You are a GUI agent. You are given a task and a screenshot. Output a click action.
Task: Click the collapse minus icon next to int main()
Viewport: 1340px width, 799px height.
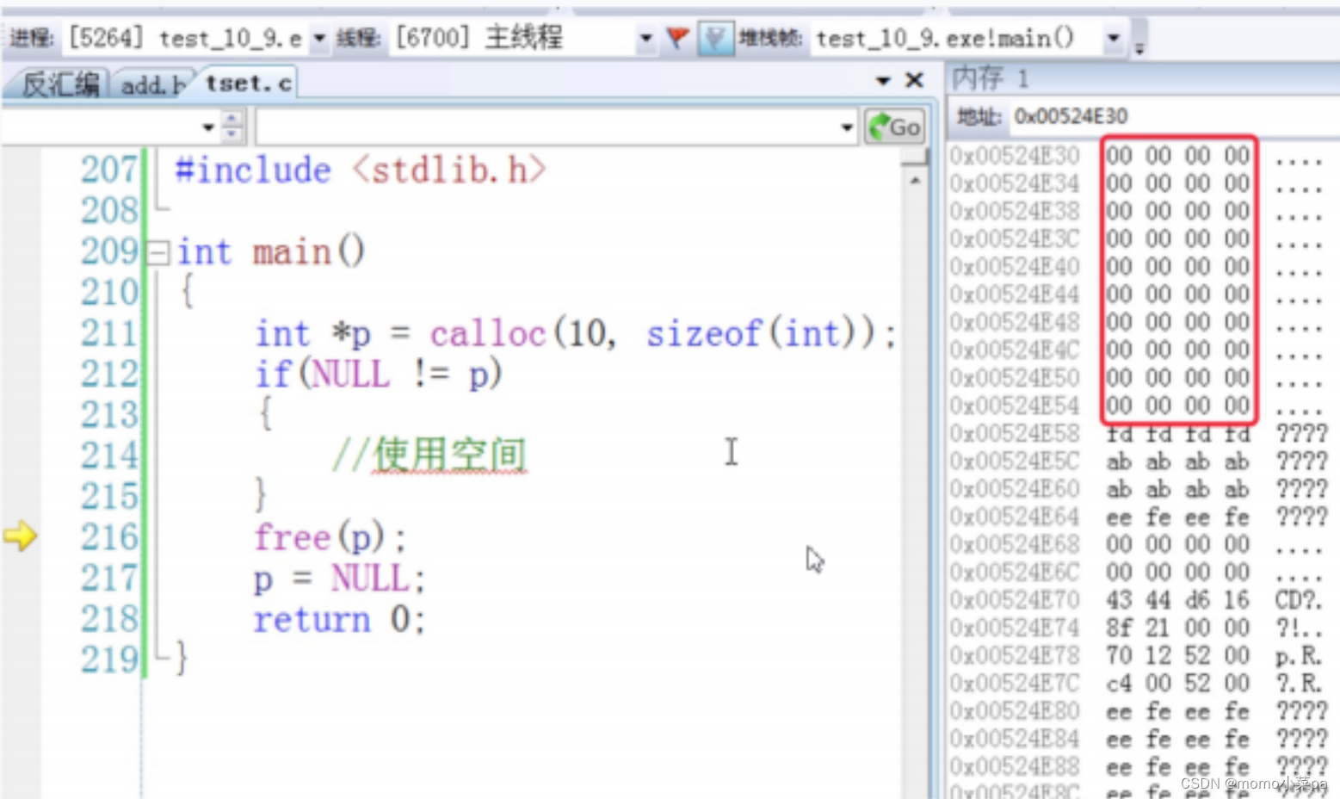point(157,251)
